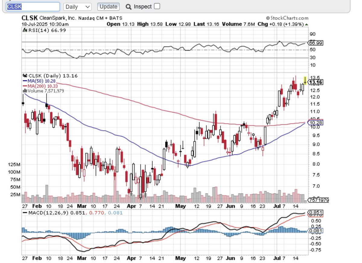362x263 pixels.
Task: Click the yellow highlighted latest candlestick
Action: [305, 80]
